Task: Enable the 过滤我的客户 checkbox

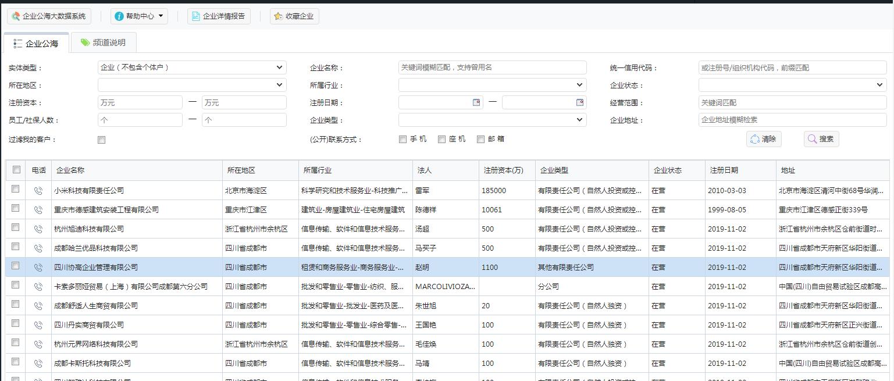Action: (x=101, y=139)
